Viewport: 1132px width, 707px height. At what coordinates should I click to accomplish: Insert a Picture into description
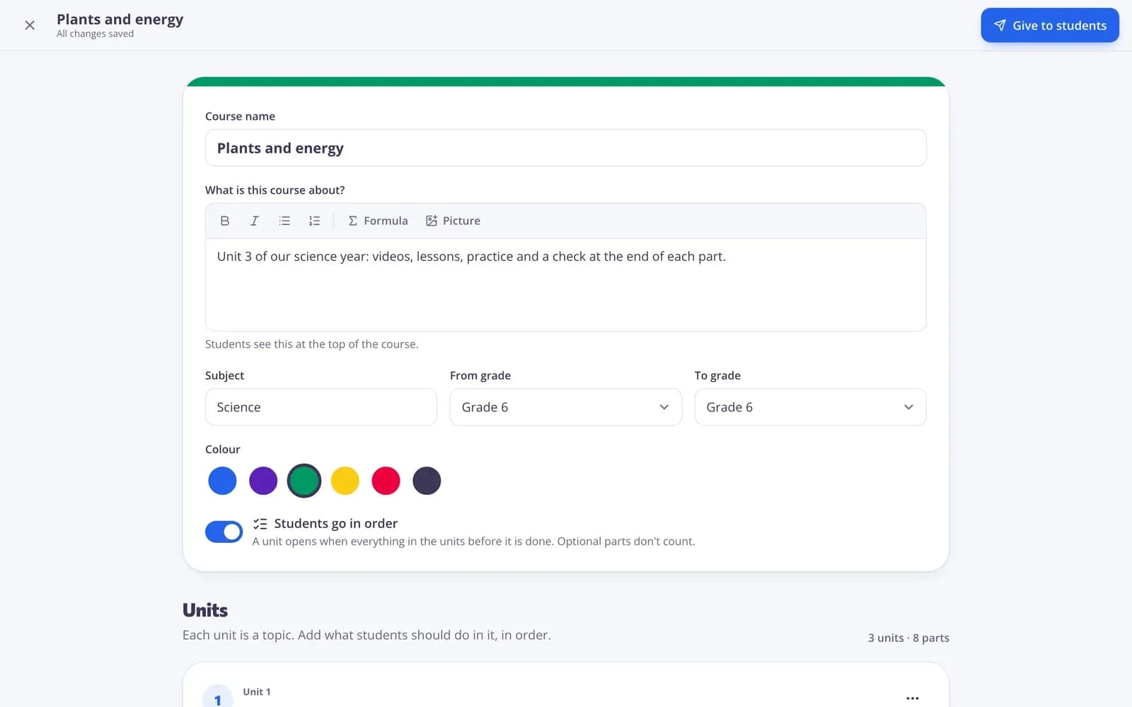tap(453, 221)
